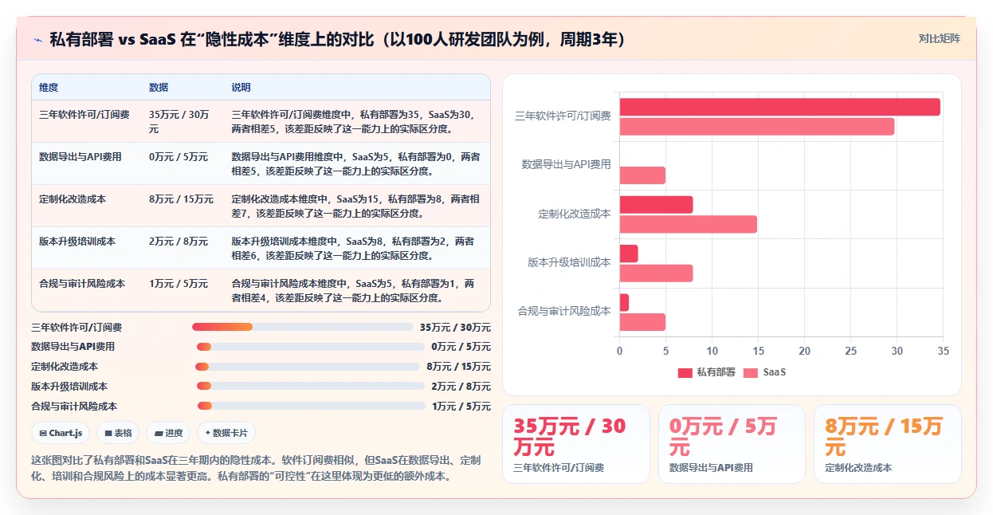
Task: Select the 表格 chip
Action: click(x=118, y=433)
